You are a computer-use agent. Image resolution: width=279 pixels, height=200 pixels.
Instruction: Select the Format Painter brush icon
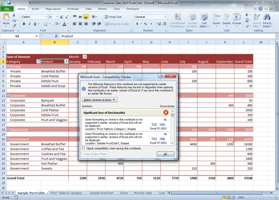coord(14,26)
